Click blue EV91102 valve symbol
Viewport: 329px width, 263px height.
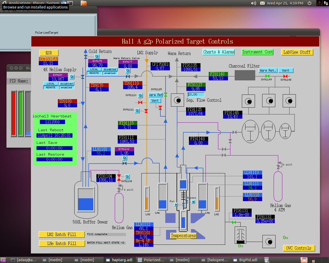(125, 163)
